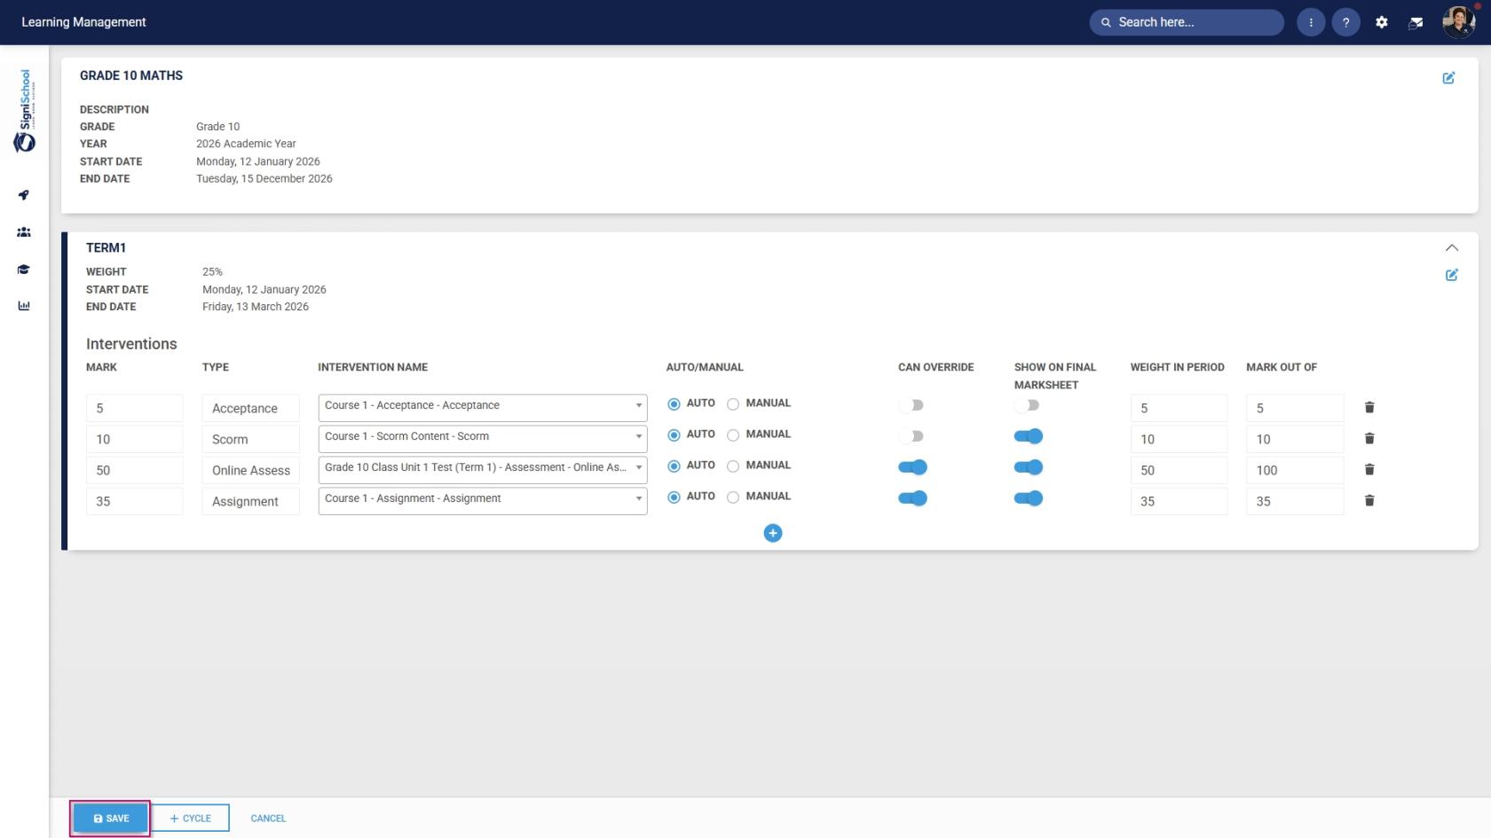Open the graduation cap sidebar icon
1491x838 pixels.
(24, 270)
